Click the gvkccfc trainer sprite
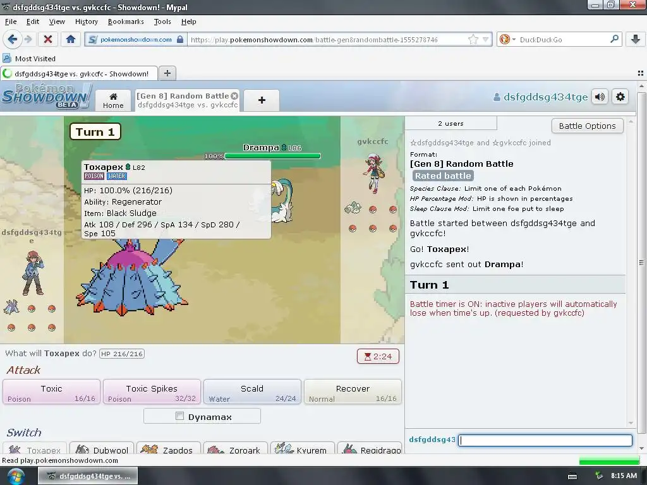 373,173
